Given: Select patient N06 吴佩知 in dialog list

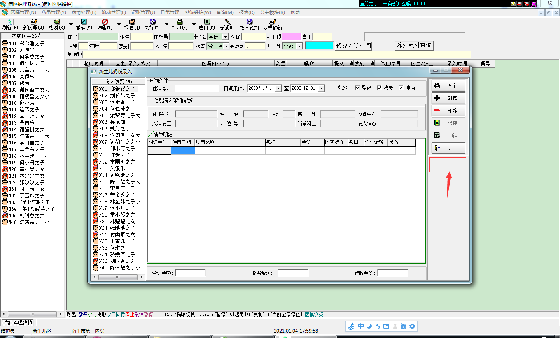Looking at the screenshot, I should [x=117, y=122].
